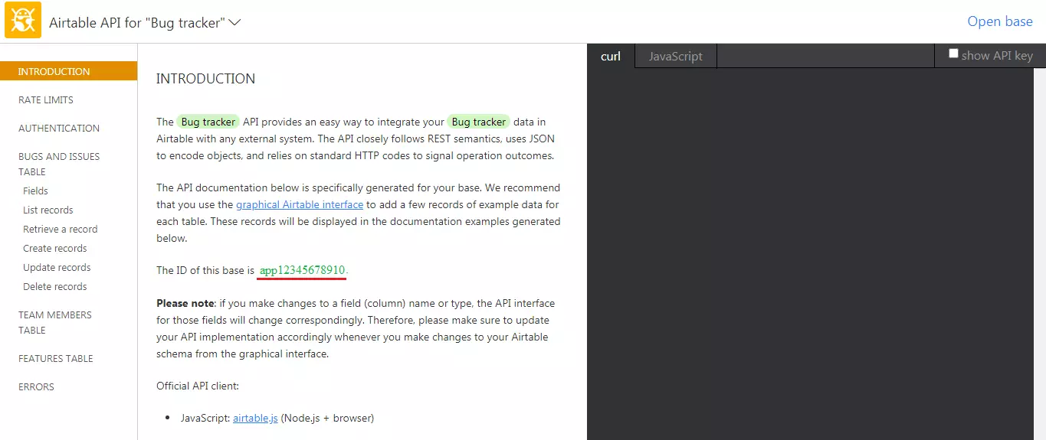Viewport: 1046px width, 440px height.
Task: Open Update records documentation
Action: pyautogui.click(x=57, y=267)
